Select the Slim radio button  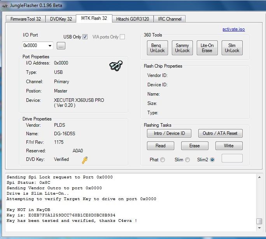click(187, 160)
